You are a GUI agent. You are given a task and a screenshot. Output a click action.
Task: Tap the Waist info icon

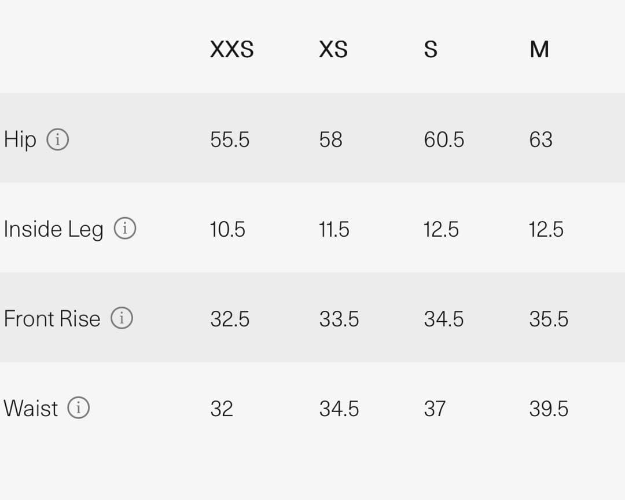pyautogui.click(x=79, y=408)
